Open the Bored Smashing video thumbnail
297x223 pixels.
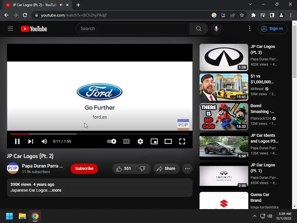click(224, 117)
